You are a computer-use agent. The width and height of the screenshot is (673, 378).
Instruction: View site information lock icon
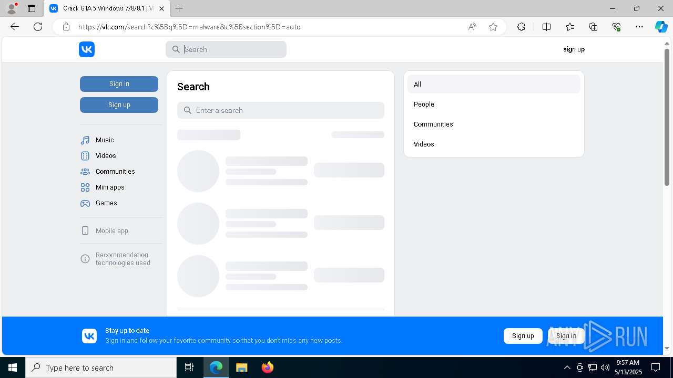coord(66,27)
